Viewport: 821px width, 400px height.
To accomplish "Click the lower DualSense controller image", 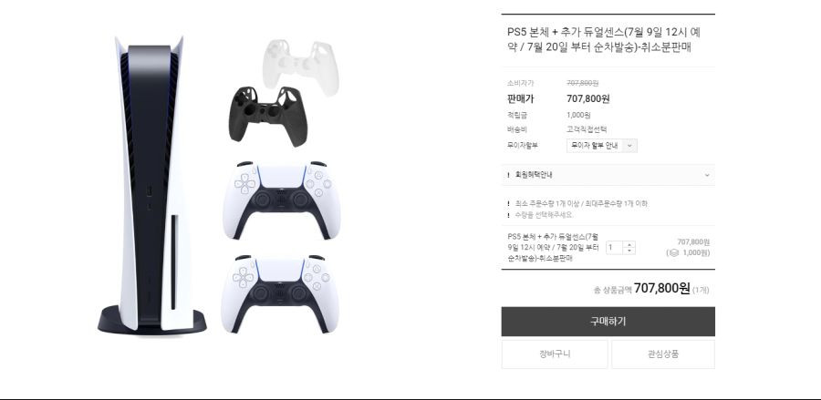I will coord(280,294).
